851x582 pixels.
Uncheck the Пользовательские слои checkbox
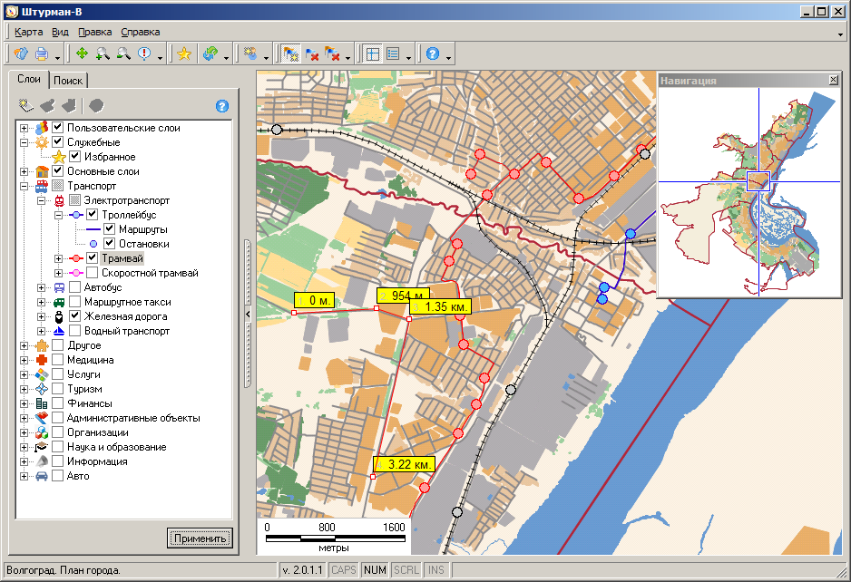click(x=57, y=128)
